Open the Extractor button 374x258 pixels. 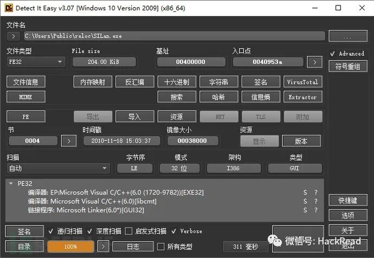point(302,97)
